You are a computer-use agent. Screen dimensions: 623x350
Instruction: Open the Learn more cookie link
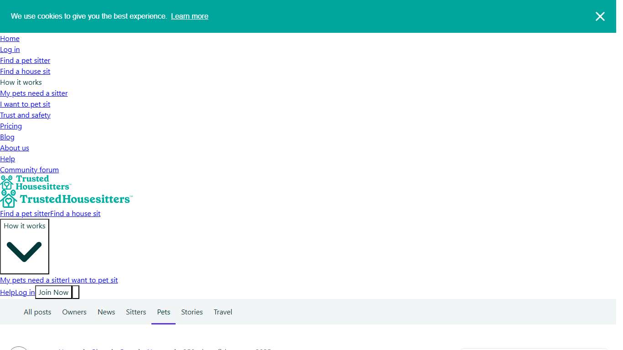tap(189, 16)
